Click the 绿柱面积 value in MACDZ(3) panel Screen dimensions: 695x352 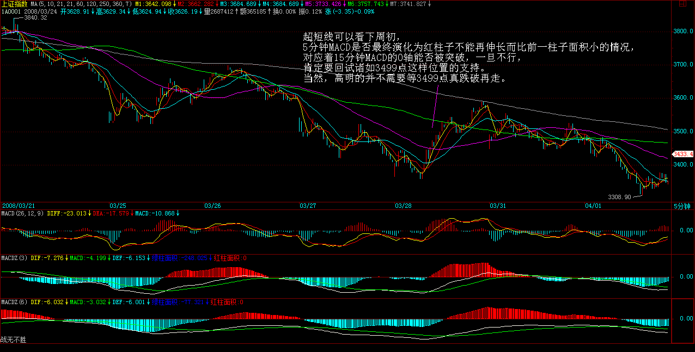[179, 257]
